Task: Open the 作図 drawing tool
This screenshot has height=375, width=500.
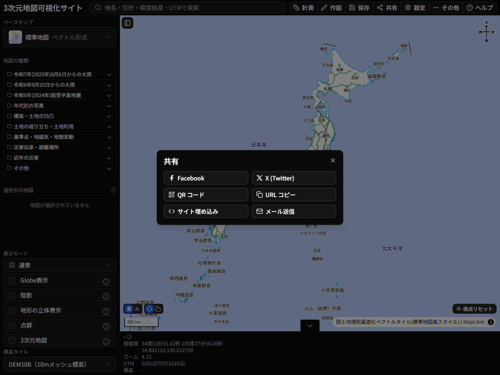Action: 331,7
